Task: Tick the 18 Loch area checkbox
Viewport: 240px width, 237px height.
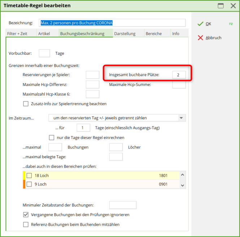Action: tap(29, 176)
